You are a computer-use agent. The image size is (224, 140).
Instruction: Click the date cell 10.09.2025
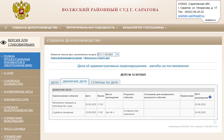[x=91, y=112]
